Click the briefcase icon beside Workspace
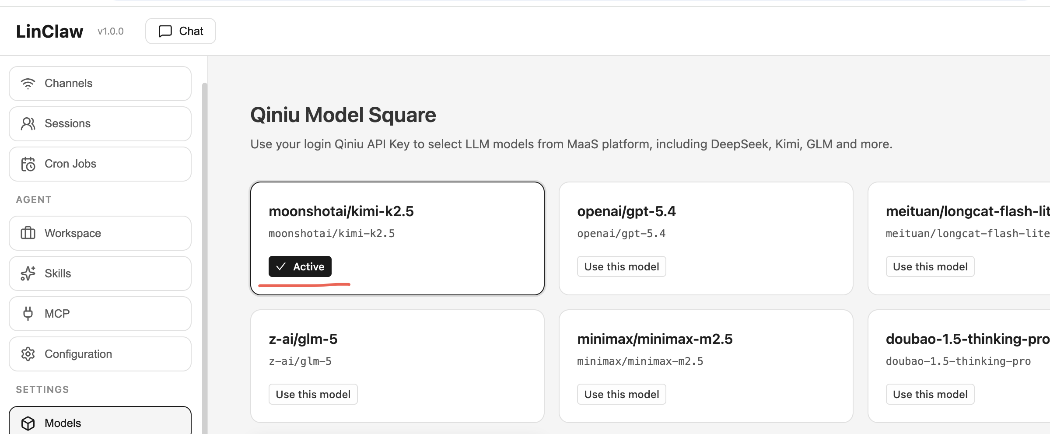 [28, 233]
